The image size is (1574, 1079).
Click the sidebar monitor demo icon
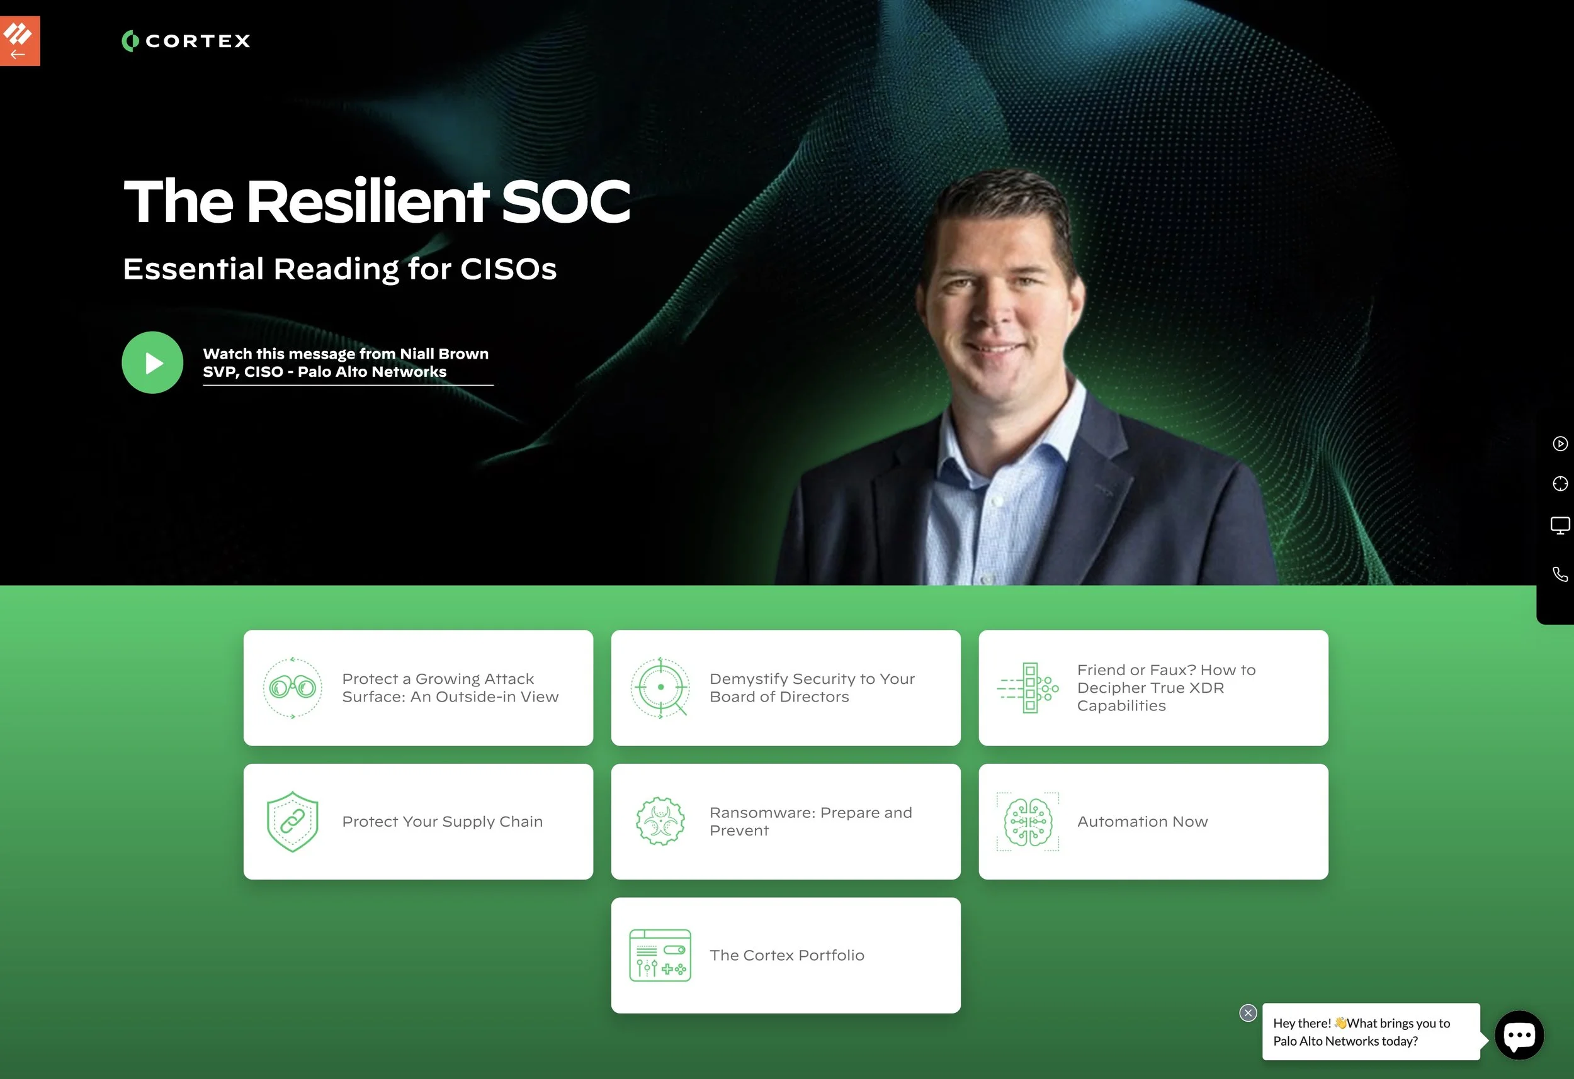pos(1560,525)
